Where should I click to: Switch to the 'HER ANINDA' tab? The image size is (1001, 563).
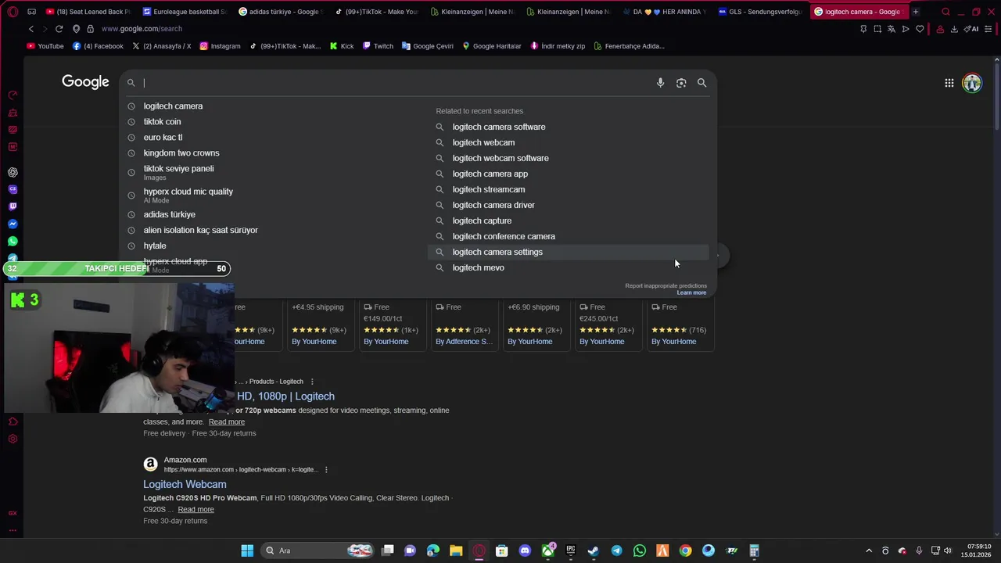point(665,12)
